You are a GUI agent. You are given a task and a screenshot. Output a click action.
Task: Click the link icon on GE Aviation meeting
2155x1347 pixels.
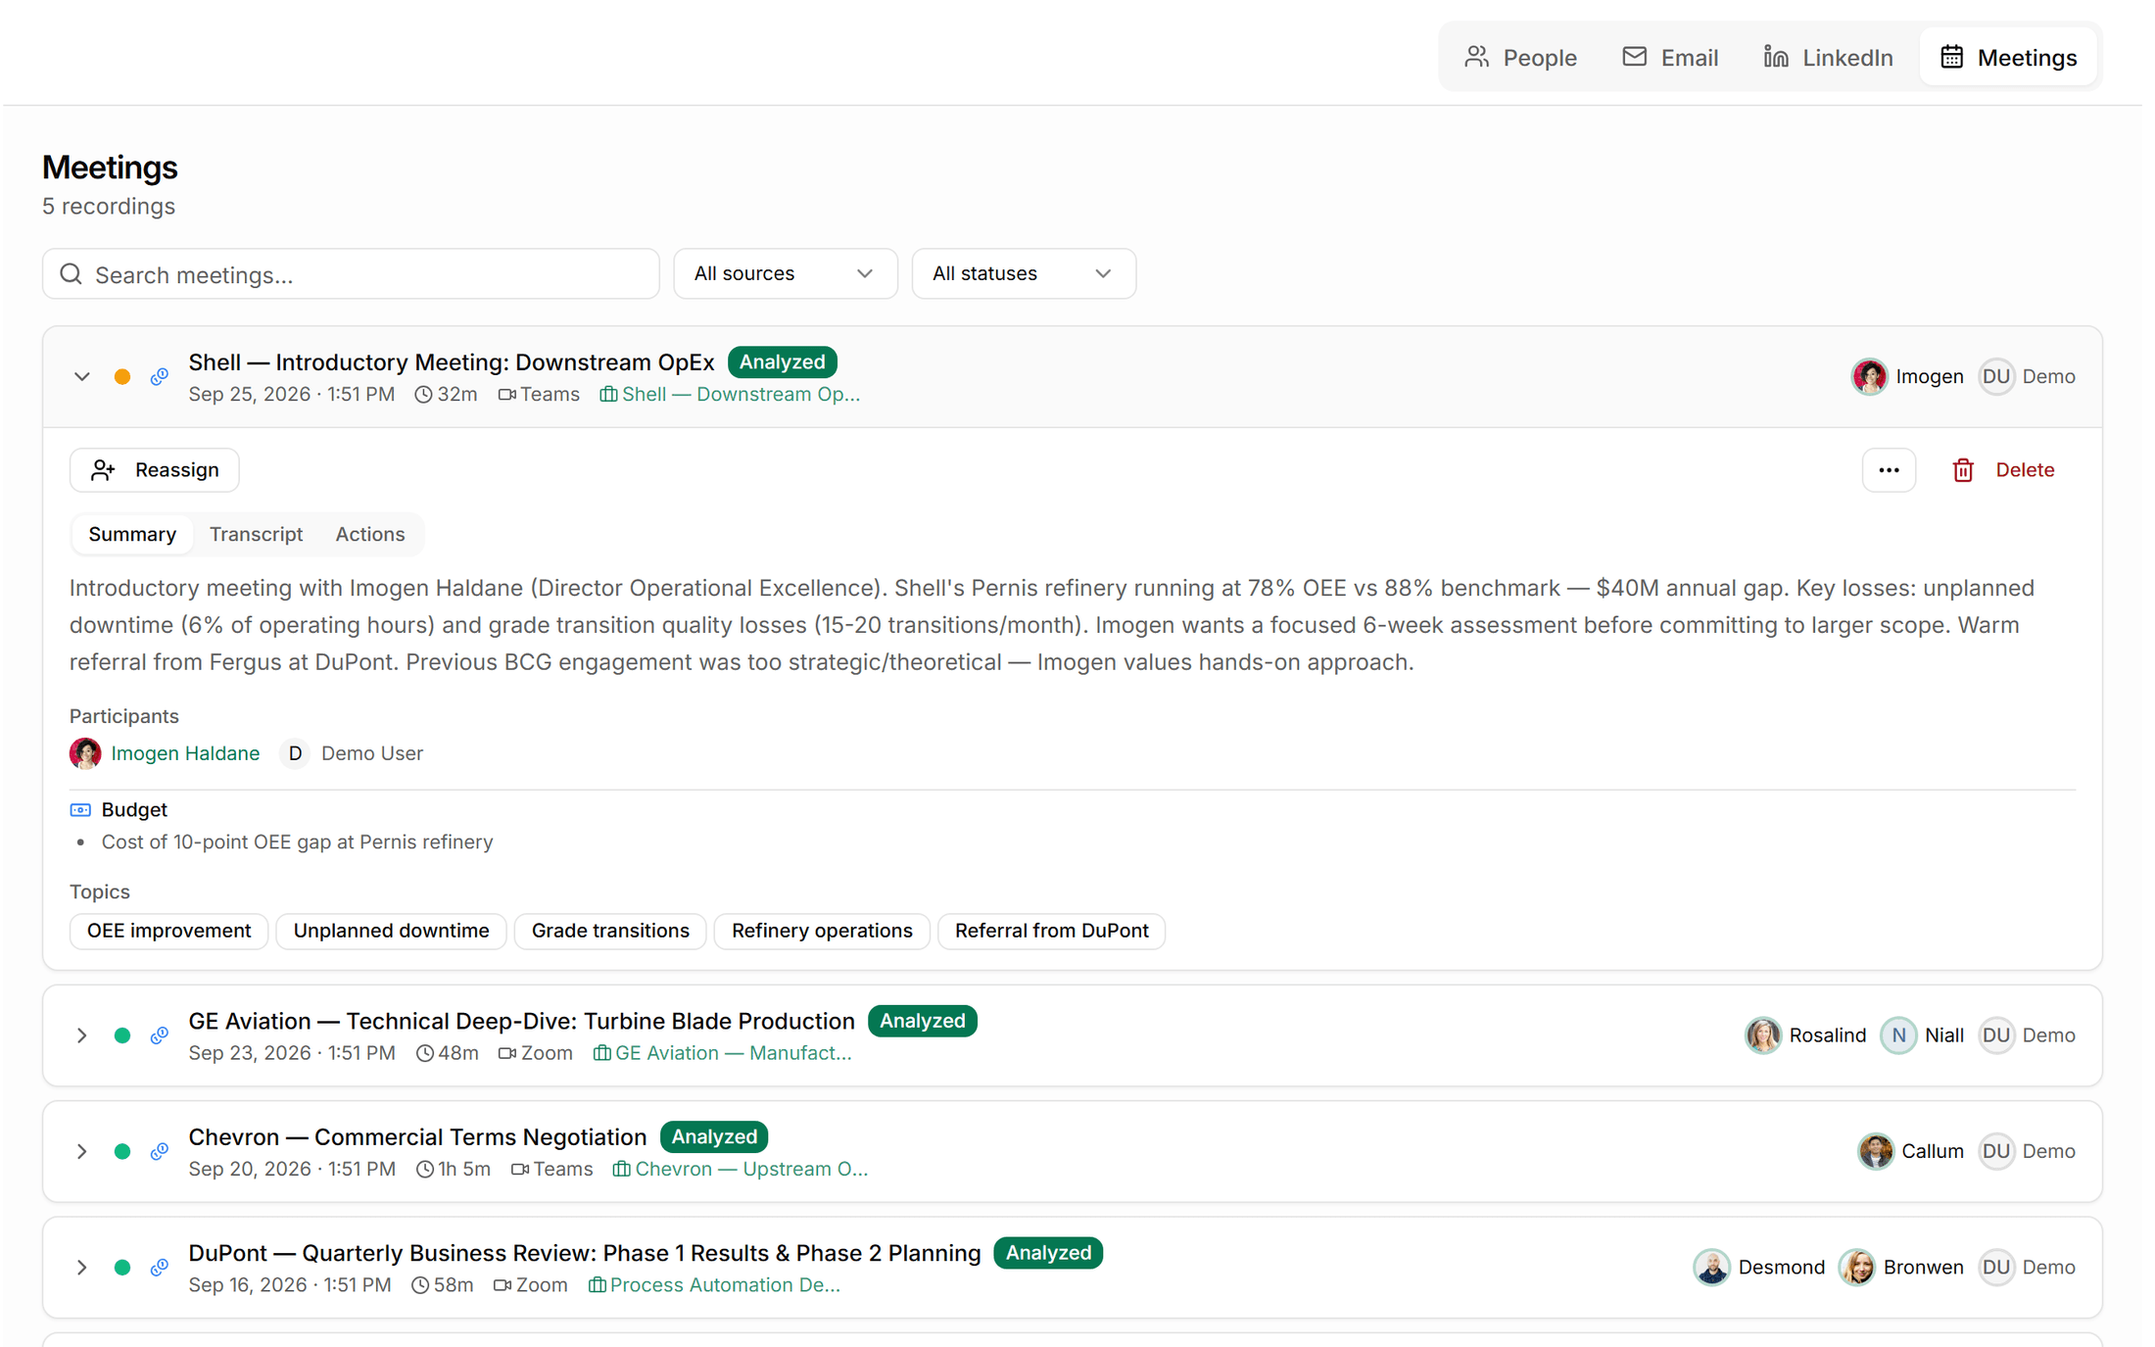point(160,1035)
